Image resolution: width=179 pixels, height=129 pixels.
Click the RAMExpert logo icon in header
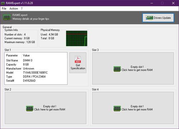(7, 17)
